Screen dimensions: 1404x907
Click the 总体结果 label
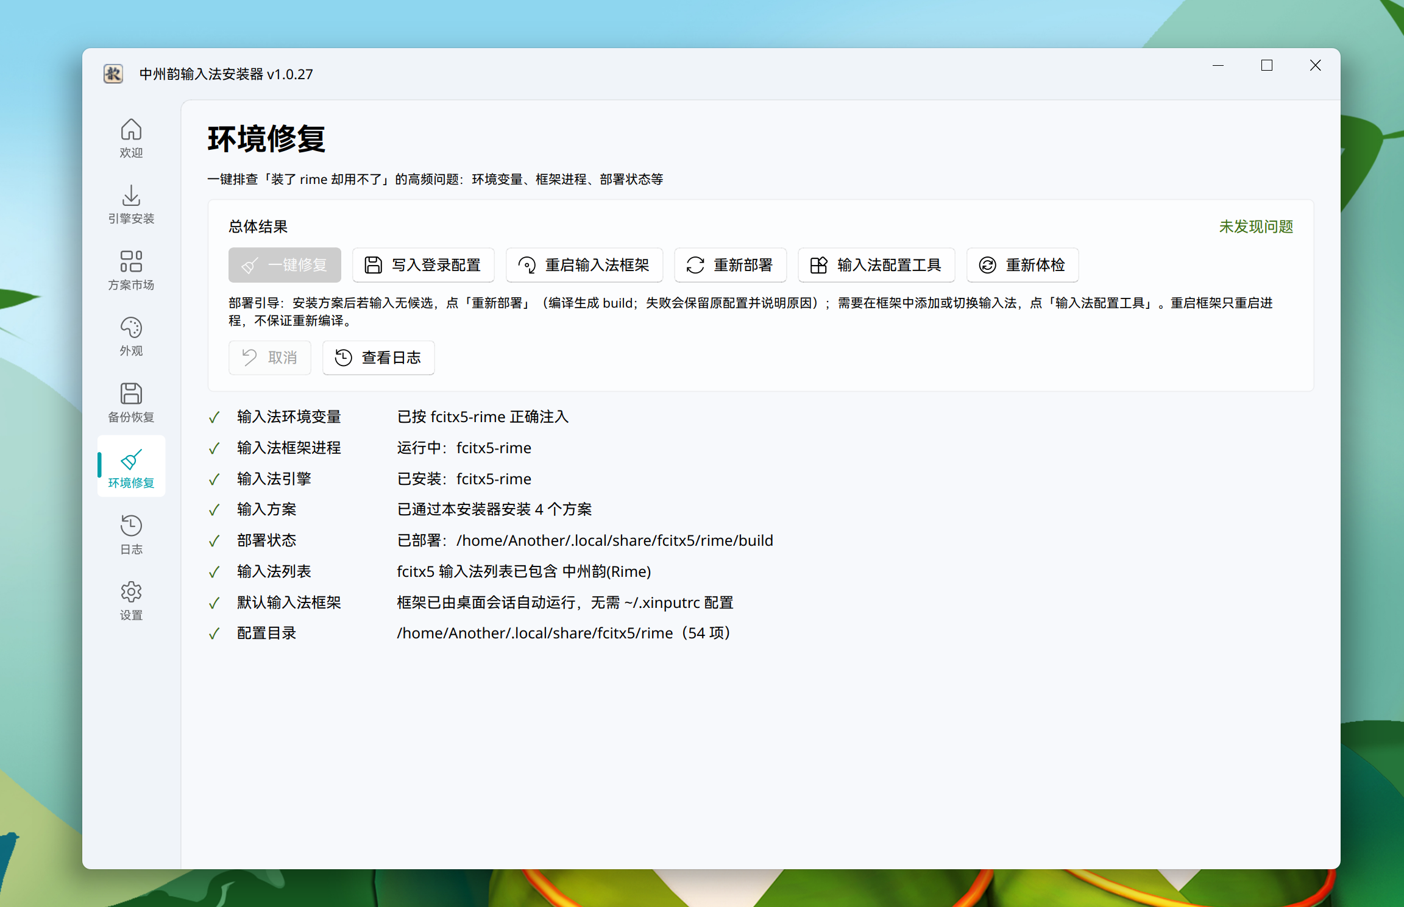[x=258, y=227]
